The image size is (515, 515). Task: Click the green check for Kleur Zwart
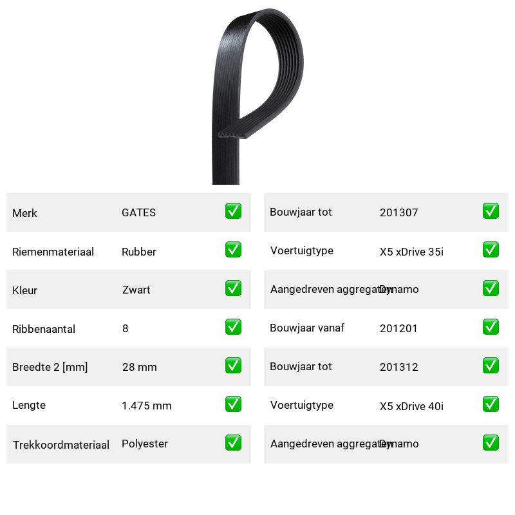pos(233,288)
